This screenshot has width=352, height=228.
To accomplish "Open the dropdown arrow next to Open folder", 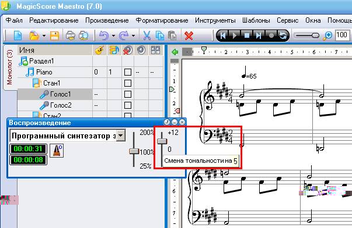I will (44, 35).
